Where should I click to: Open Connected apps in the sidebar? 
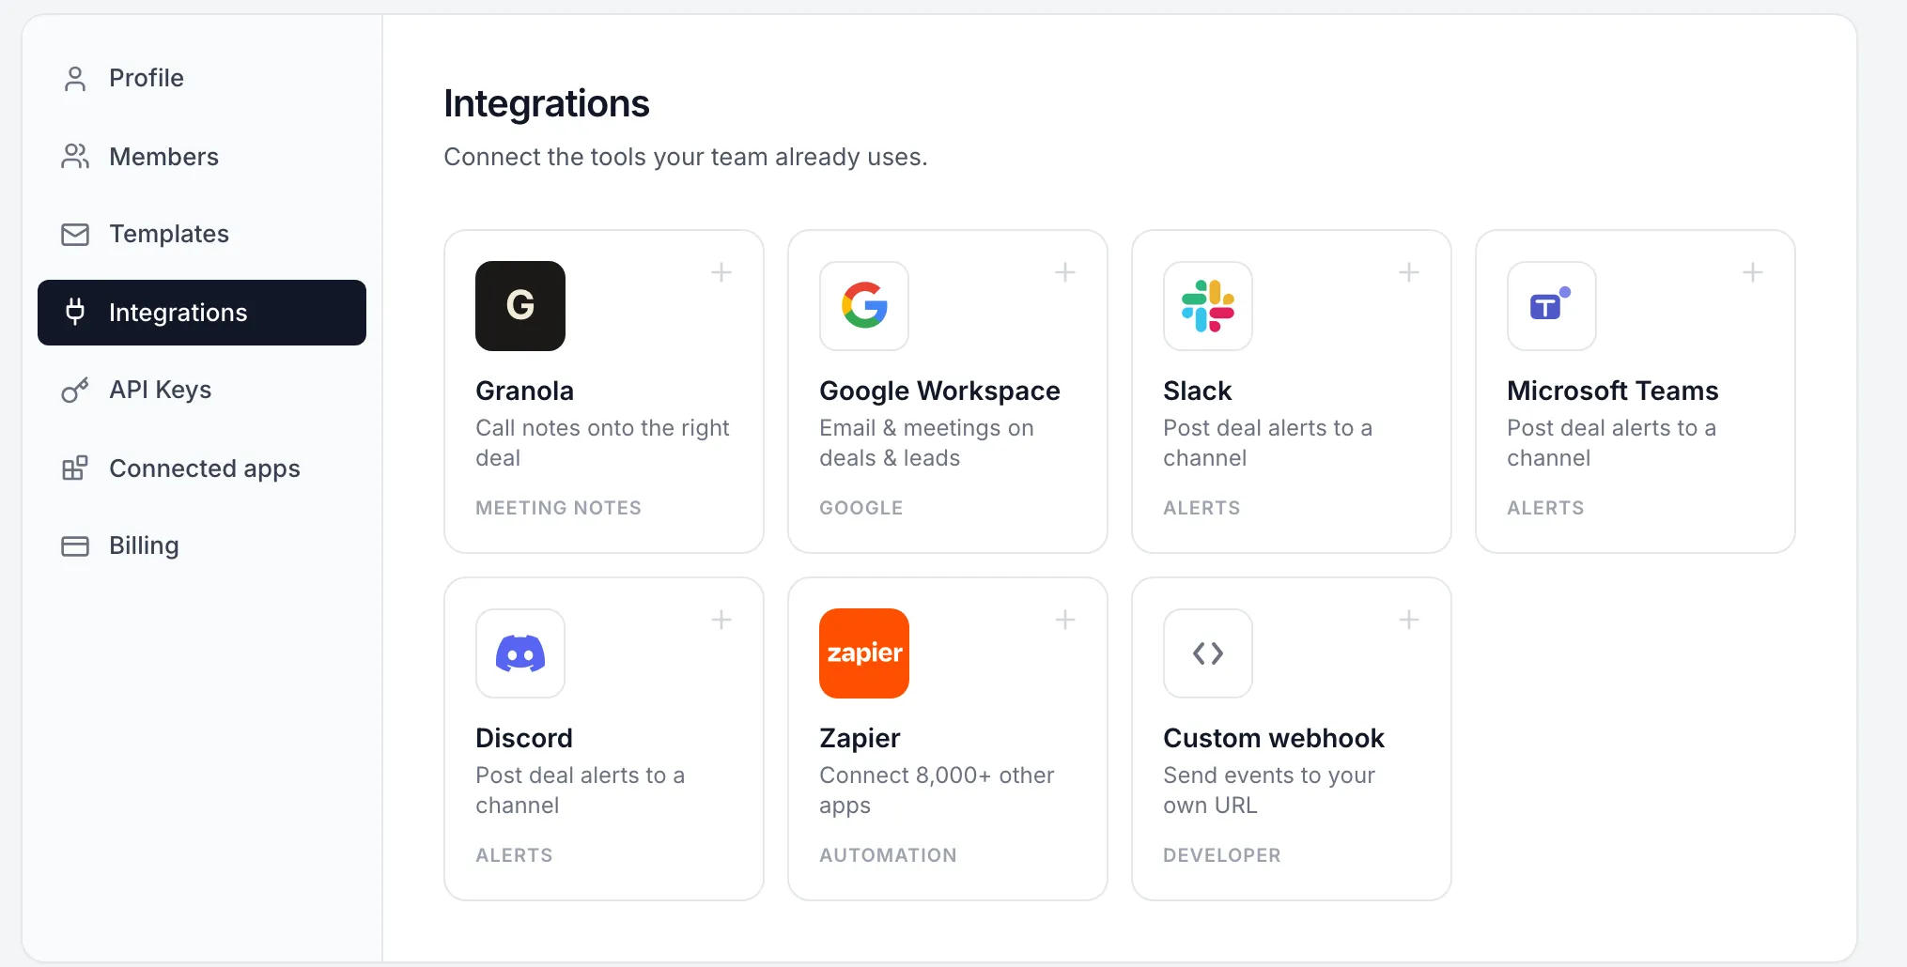[x=202, y=468]
